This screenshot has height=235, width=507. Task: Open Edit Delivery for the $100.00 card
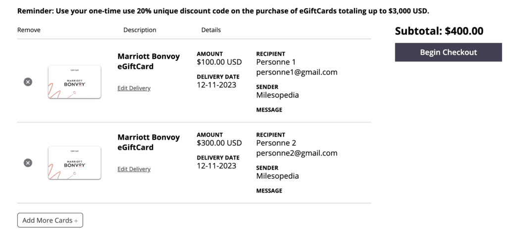(134, 88)
